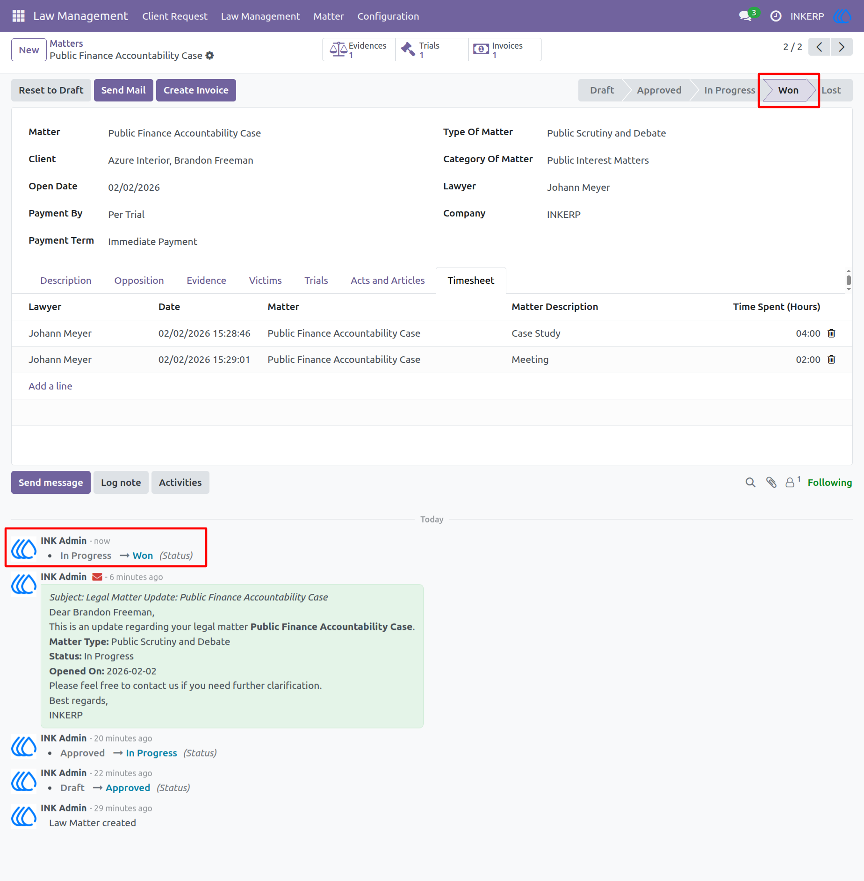Open the Client Request menu

click(x=175, y=16)
